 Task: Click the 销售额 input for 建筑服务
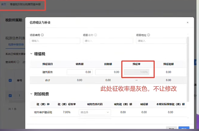click(x=80, y=72)
